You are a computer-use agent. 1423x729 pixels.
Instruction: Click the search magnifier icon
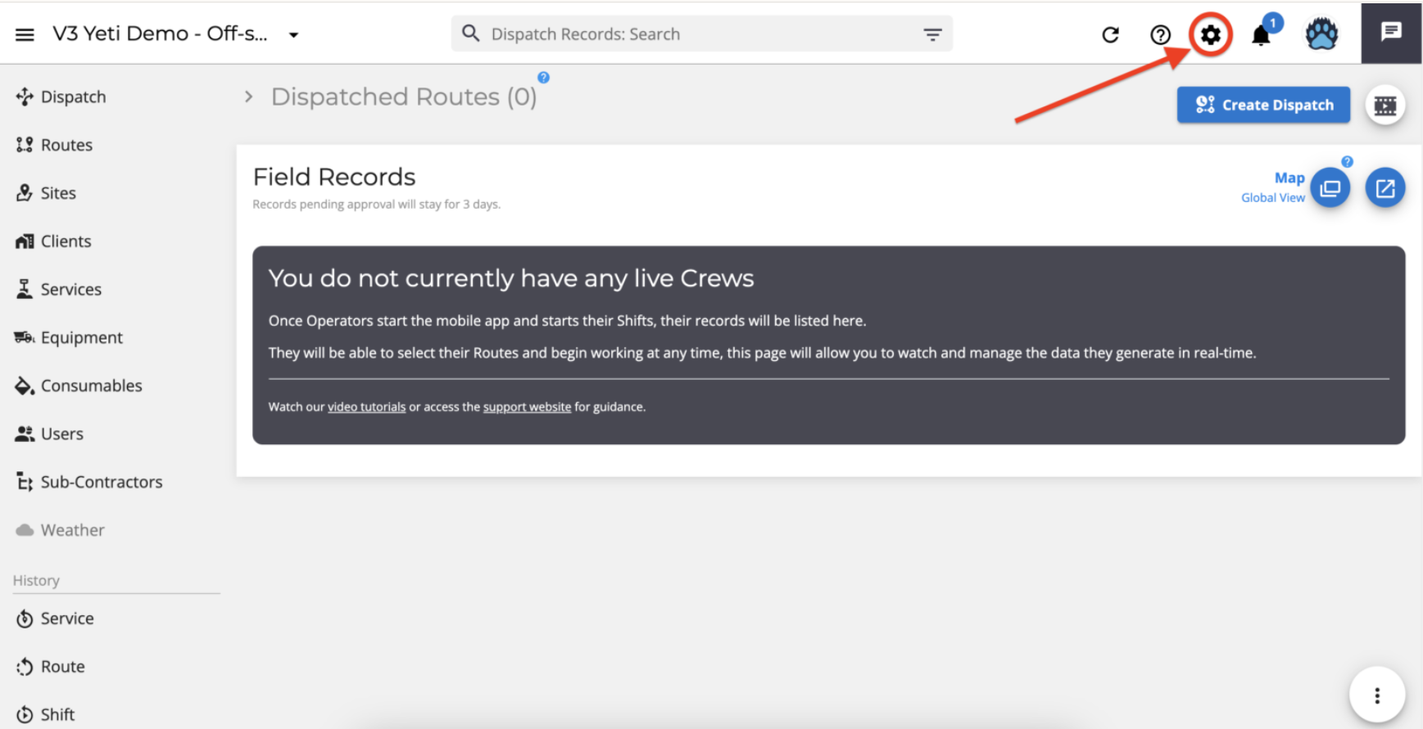tap(470, 34)
